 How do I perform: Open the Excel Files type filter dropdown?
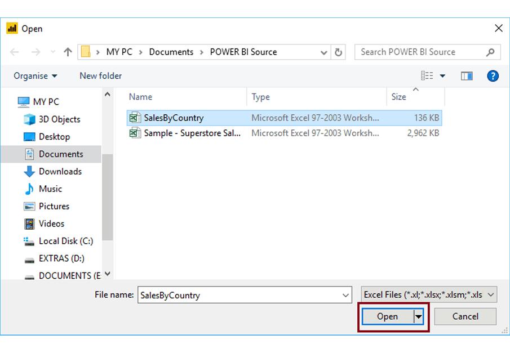pos(429,294)
